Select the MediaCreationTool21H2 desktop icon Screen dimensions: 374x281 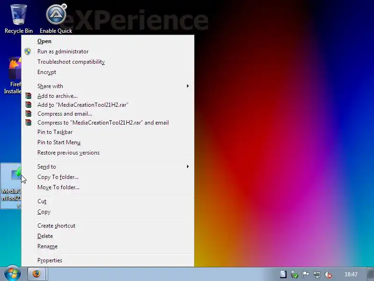[11, 186]
